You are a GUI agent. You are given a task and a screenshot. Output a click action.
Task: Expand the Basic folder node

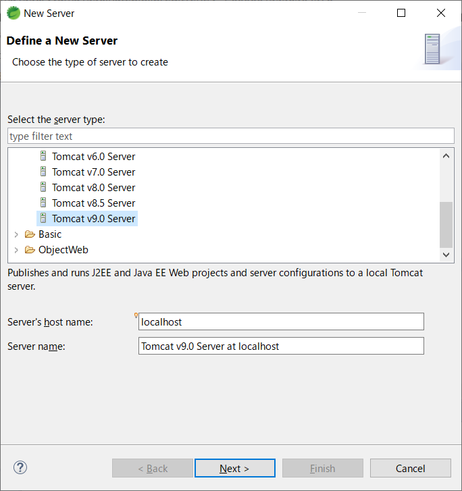pos(16,234)
